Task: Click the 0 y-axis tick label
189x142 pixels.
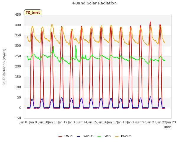Action: [20, 108]
